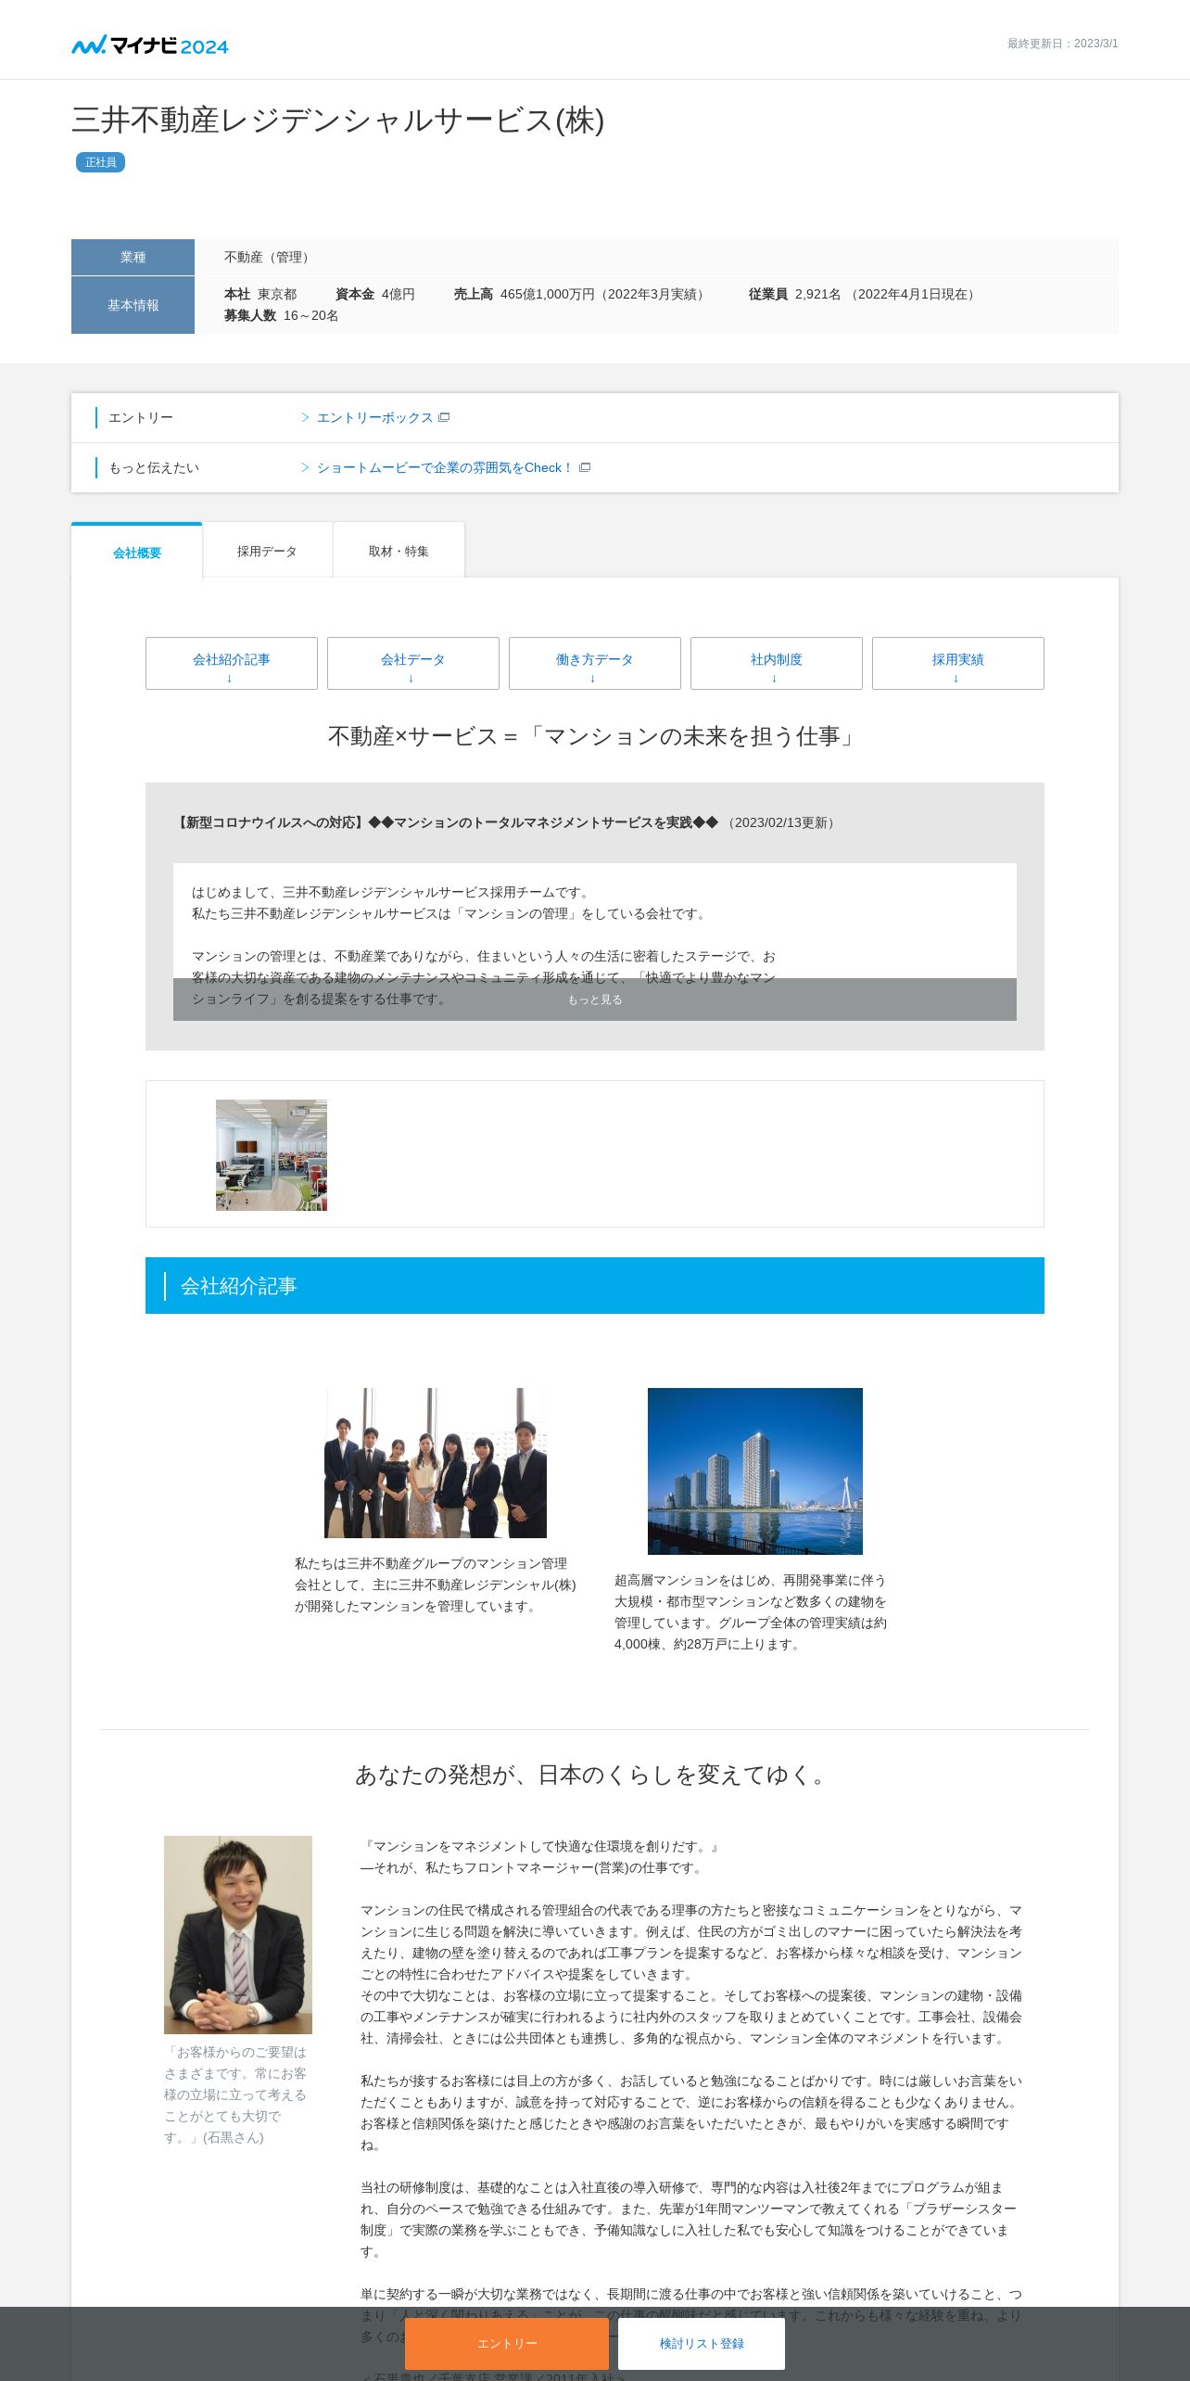Image resolution: width=1190 pixels, height=2381 pixels.
Task: Open the エントリーボックス link
Action: 374,417
